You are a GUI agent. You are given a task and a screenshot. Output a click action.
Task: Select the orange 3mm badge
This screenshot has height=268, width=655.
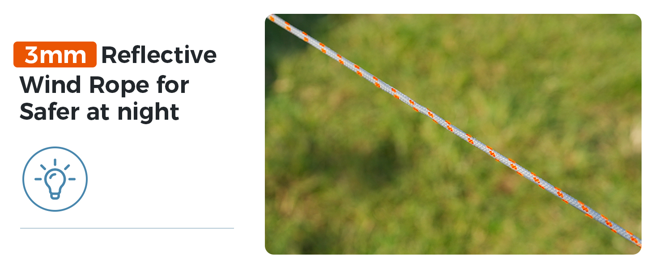point(55,54)
